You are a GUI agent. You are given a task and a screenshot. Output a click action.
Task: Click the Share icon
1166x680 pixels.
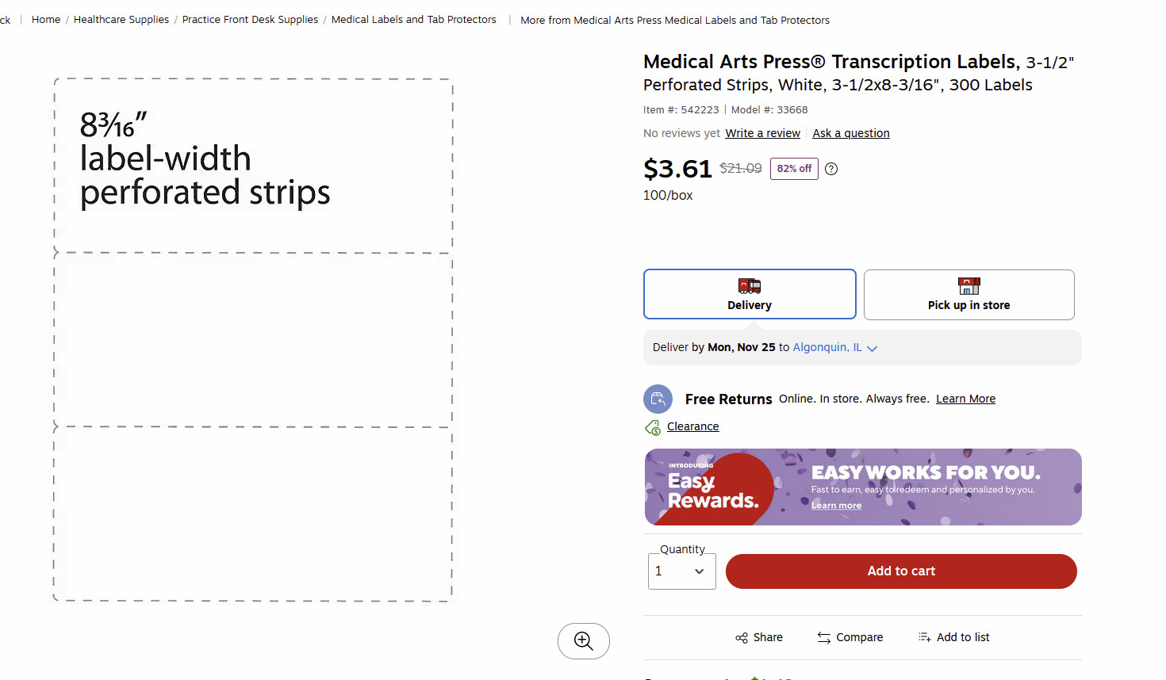tap(742, 638)
